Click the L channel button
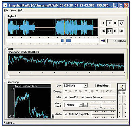The height and width of the screenshot is (128, 132). (x=120, y=93)
